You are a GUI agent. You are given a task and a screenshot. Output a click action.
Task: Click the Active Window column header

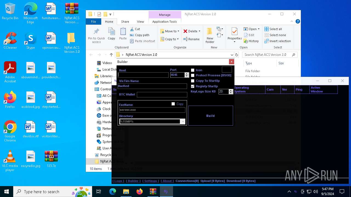point(324,89)
